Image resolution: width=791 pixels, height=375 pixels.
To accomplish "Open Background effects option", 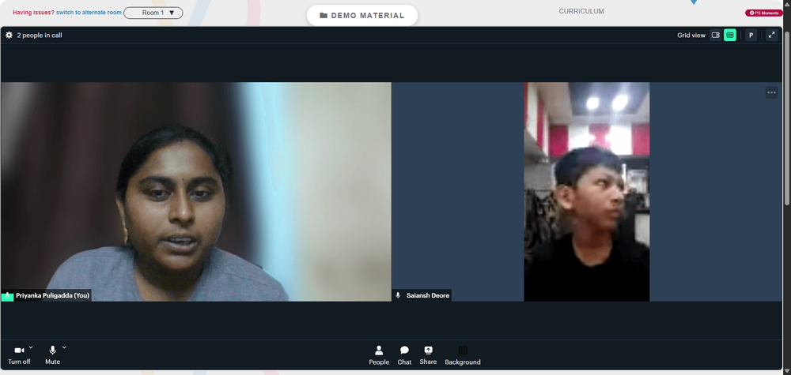I will [x=463, y=355].
